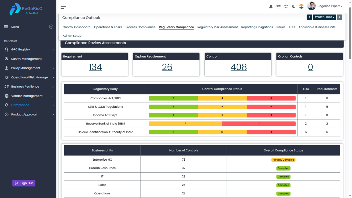The image size is (352, 198).
Task: Click the India flag language icon
Action: click(x=301, y=7)
